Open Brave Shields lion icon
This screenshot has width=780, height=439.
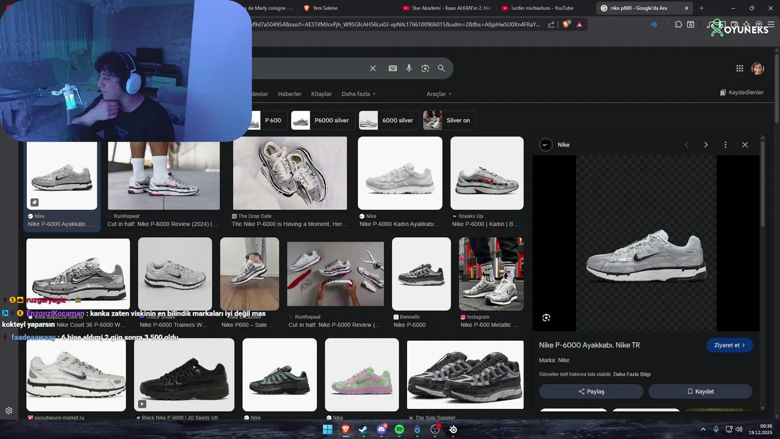(x=565, y=24)
